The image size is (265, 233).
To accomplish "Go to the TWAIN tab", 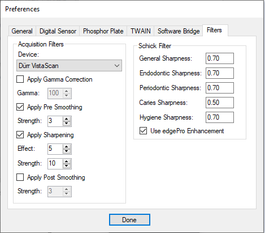I will tap(141, 31).
